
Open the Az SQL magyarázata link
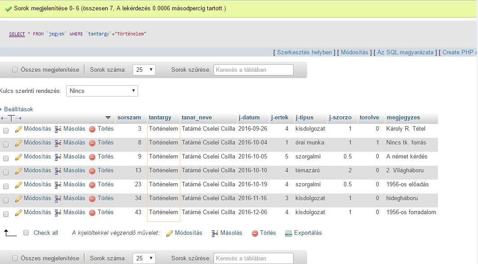coord(405,53)
